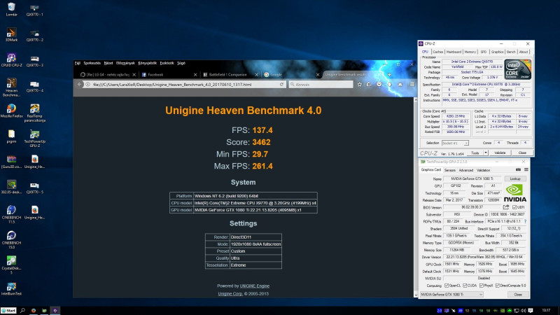Show bookmarks list icon in Firefox toolbar
560x315 pixels.
pyautogui.click(x=369, y=85)
